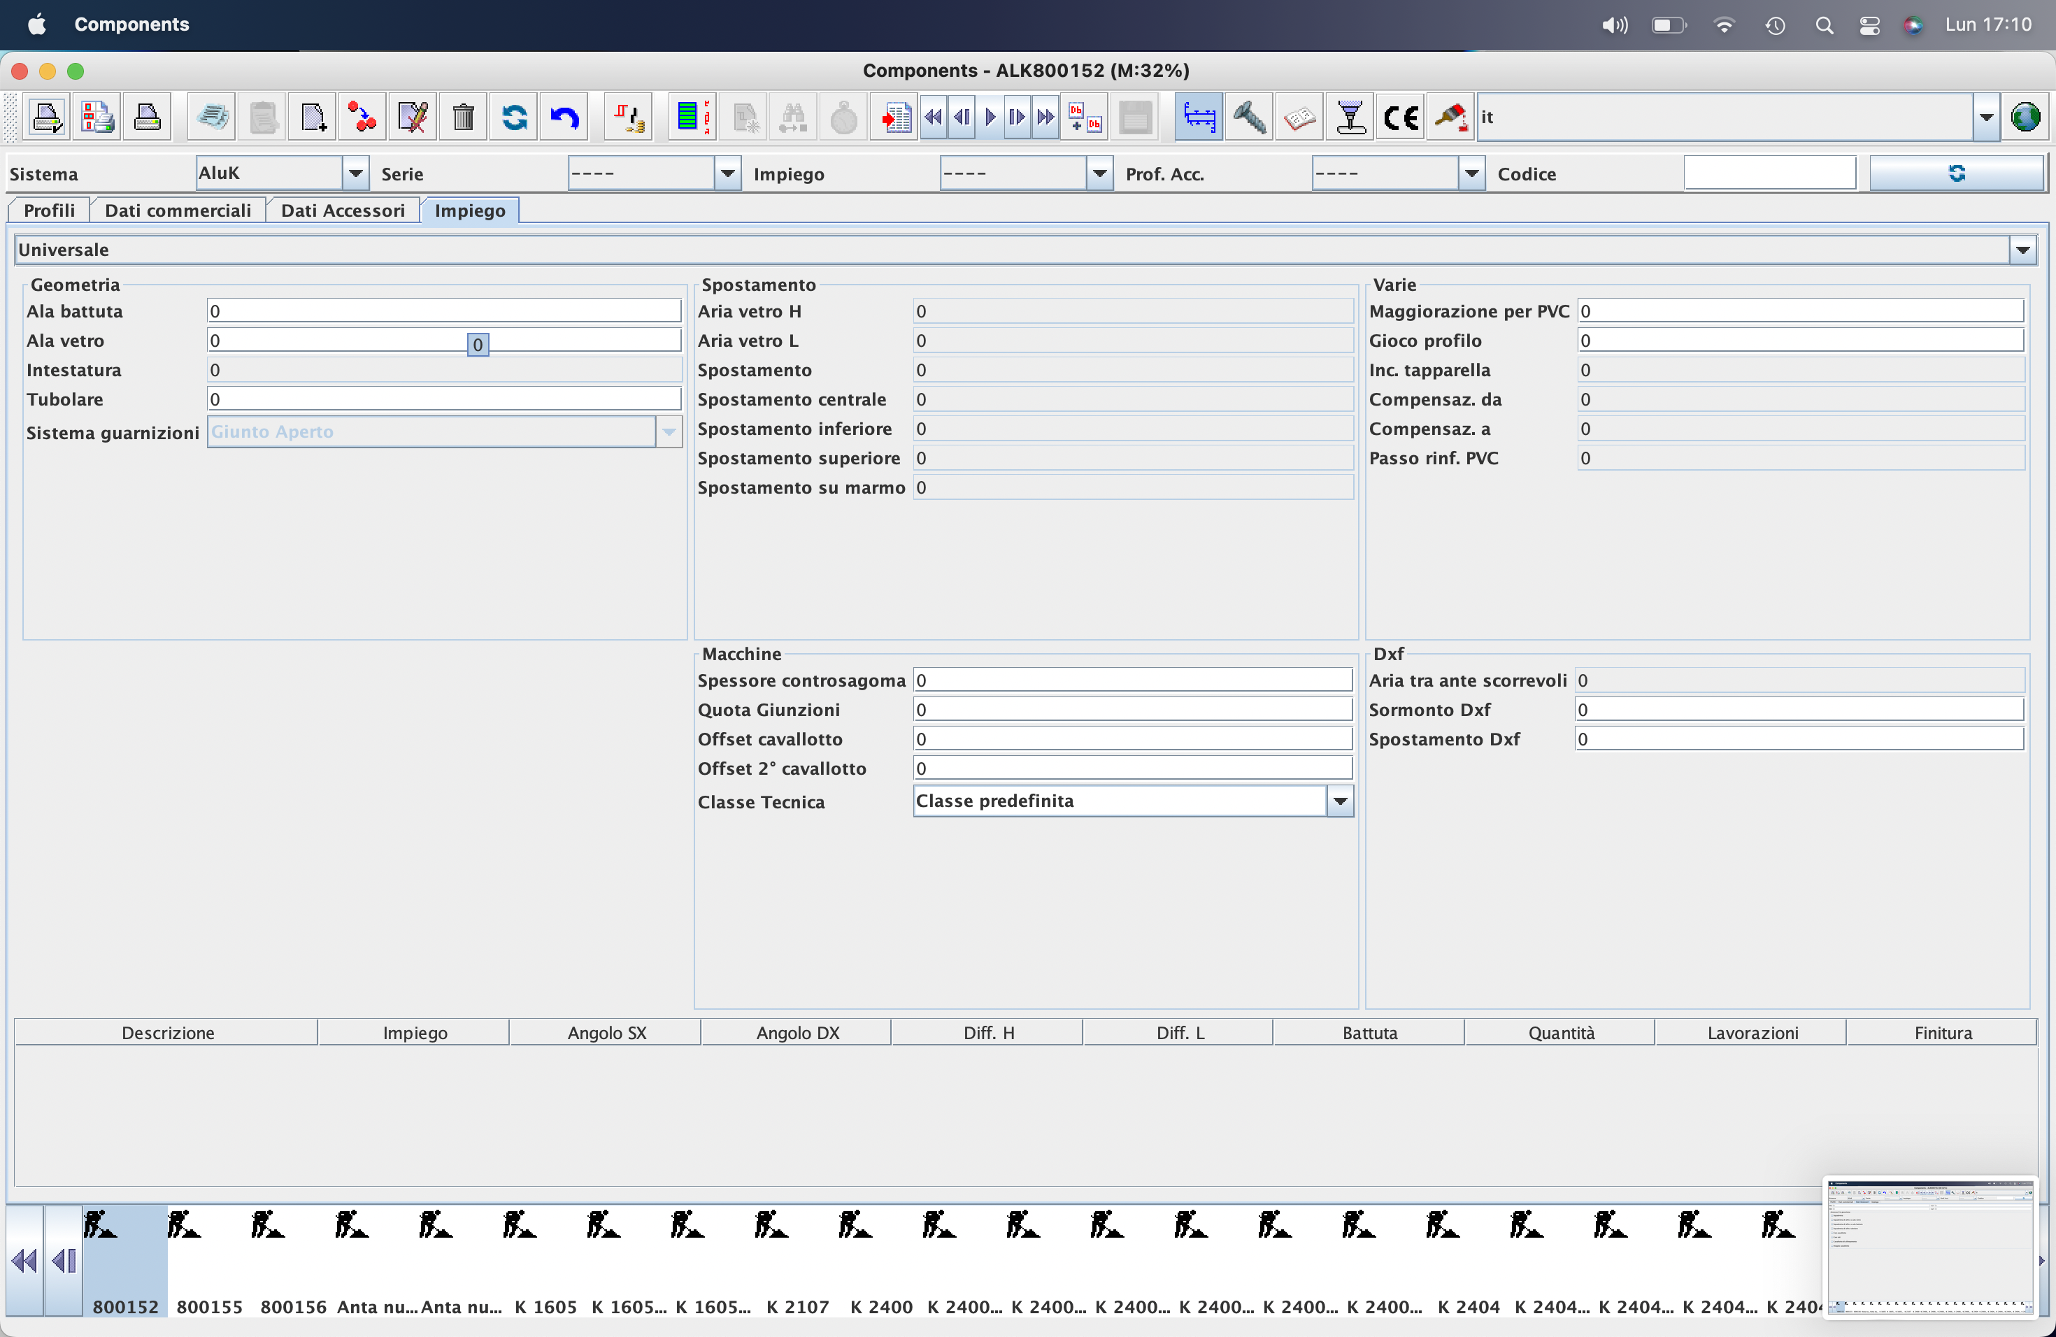This screenshot has width=2056, height=1337.
Task: Click the blue circular refresh toolbar icon
Action: [x=514, y=117]
